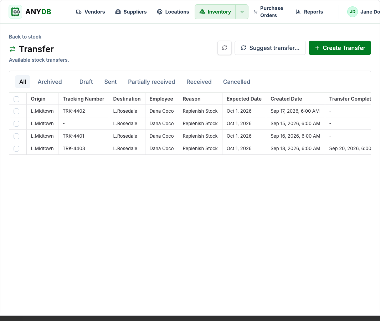Viewport: 380px width, 321px height.
Task: Switch to the Draft tab
Action: [86, 82]
